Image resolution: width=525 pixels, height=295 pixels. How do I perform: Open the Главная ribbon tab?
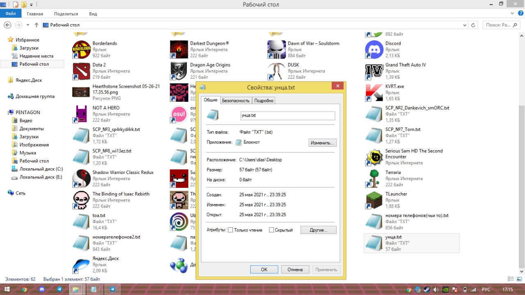[x=35, y=14]
